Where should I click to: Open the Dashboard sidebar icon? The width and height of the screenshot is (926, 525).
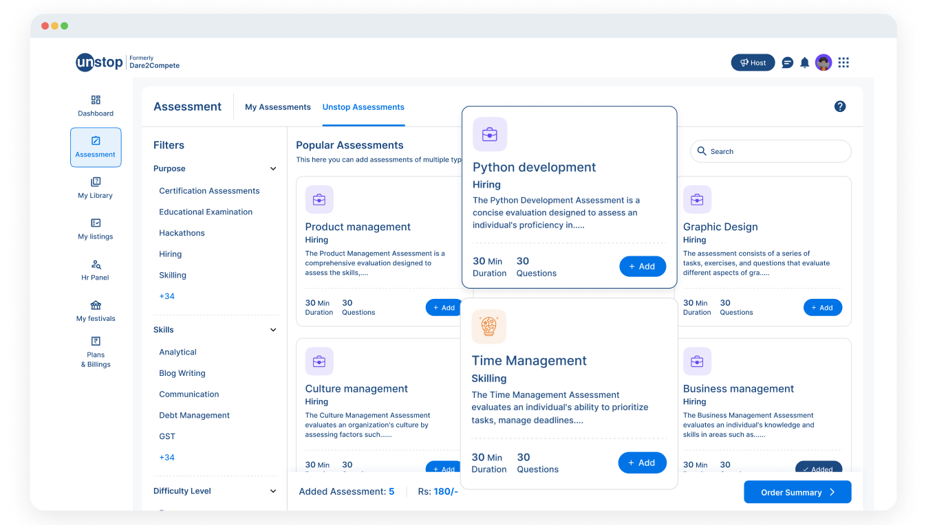(x=96, y=100)
